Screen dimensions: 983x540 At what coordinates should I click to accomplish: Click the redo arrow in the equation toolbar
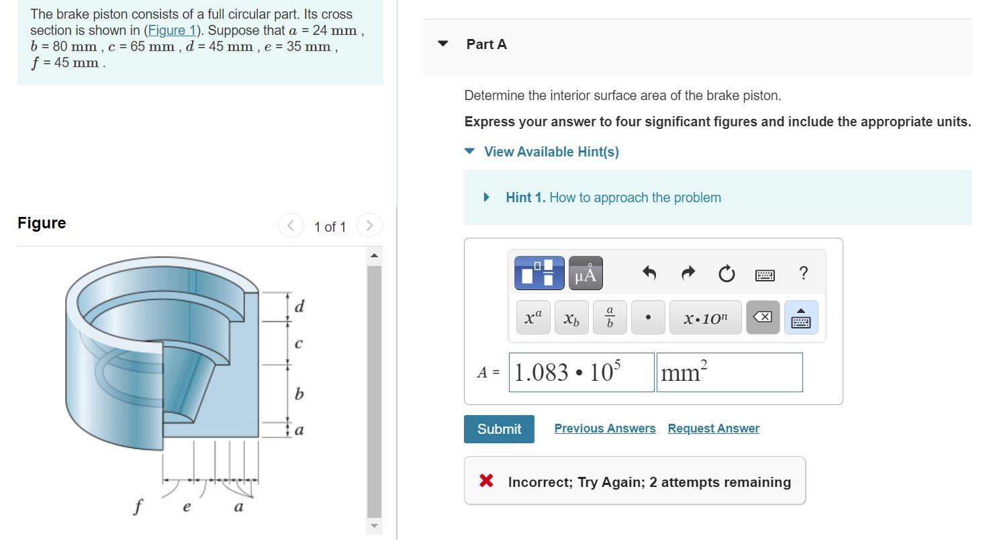[x=687, y=273]
